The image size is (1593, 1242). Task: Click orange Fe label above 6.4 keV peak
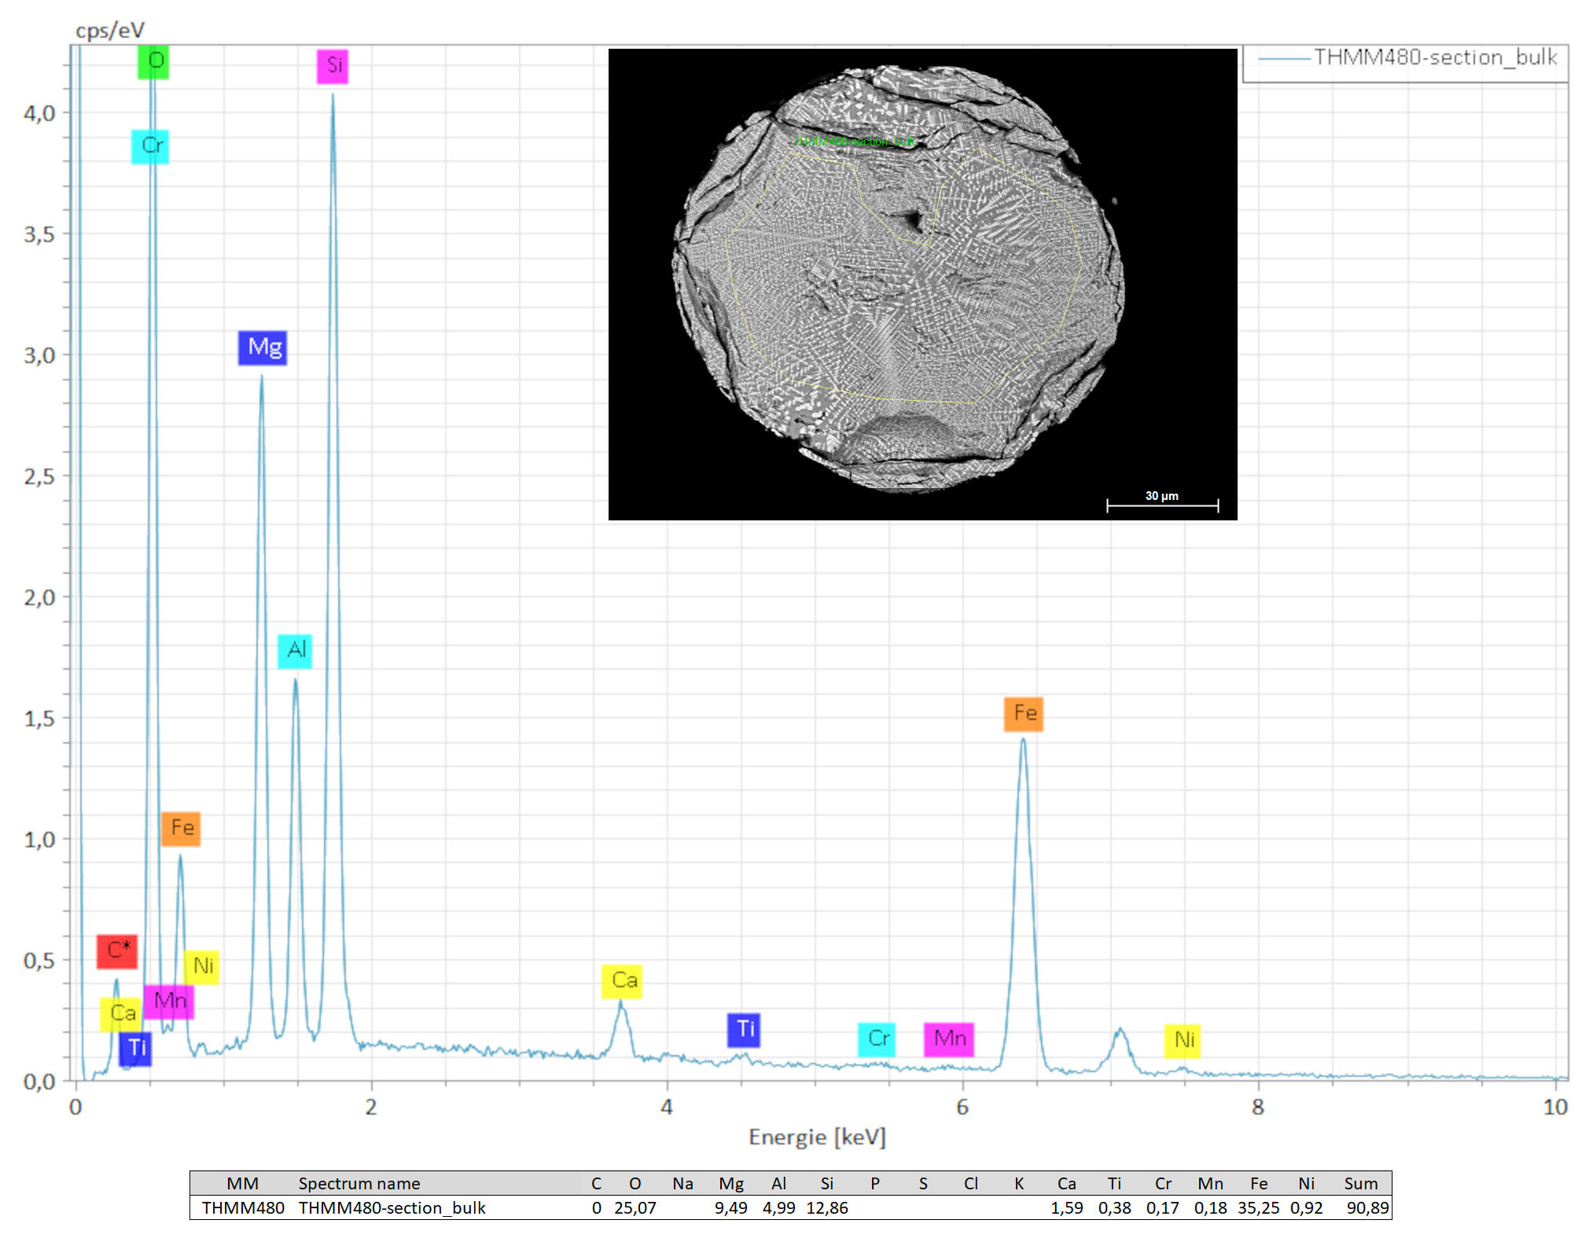pyautogui.click(x=1023, y=714)
